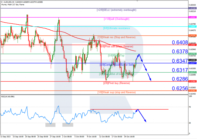
Task: Select the [+1/8]sell (Overbought) label
Action: pyautogui.click(x=117, y=19)
